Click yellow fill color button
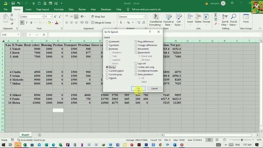263x148 pixels. tap(49, 23)
